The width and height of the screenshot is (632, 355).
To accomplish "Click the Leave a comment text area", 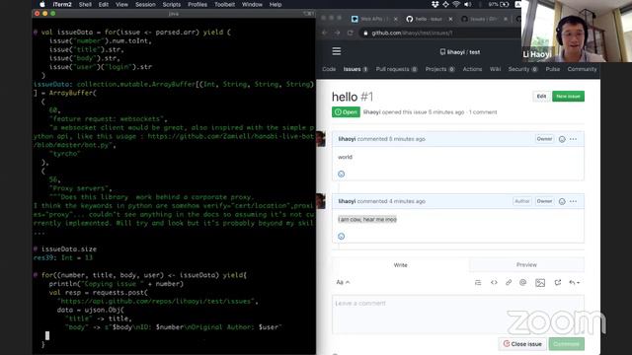I will click(x=458, y=315).
